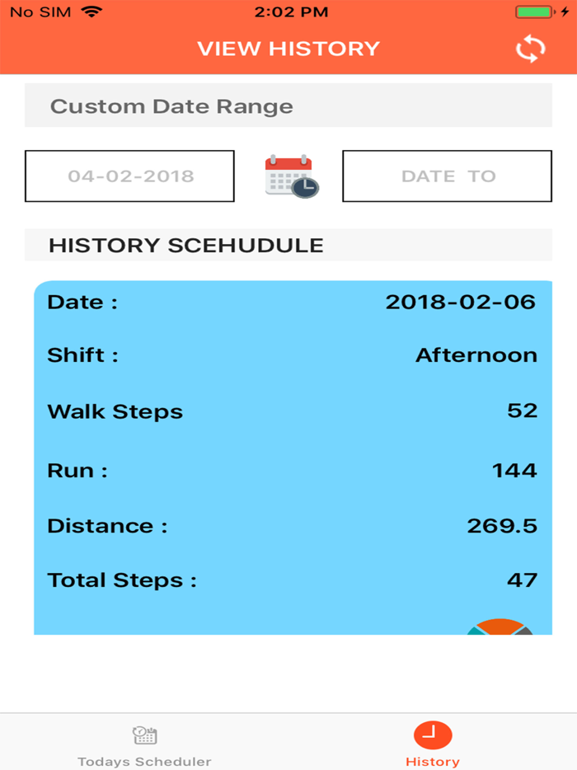
Task: Click the VIEW HISTORY title bar
Action: click(288, 48)
